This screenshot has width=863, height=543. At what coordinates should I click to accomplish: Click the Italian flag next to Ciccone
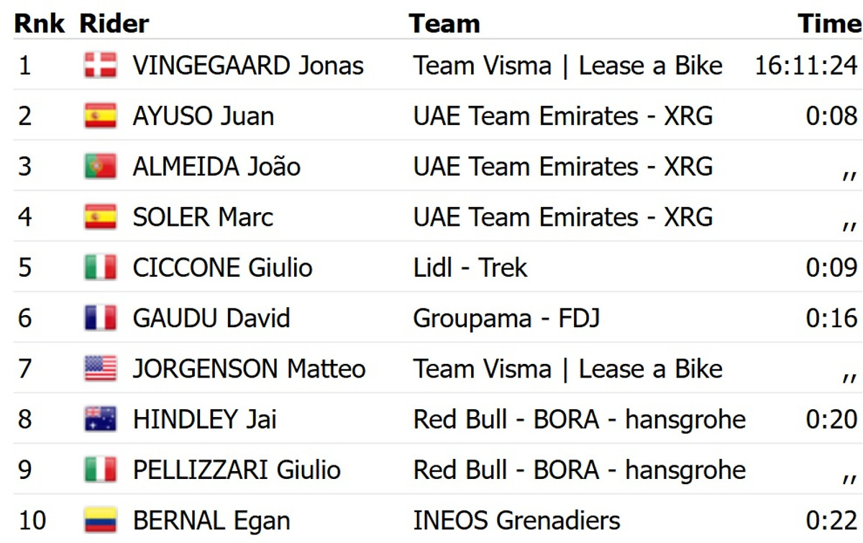(100, 268)
